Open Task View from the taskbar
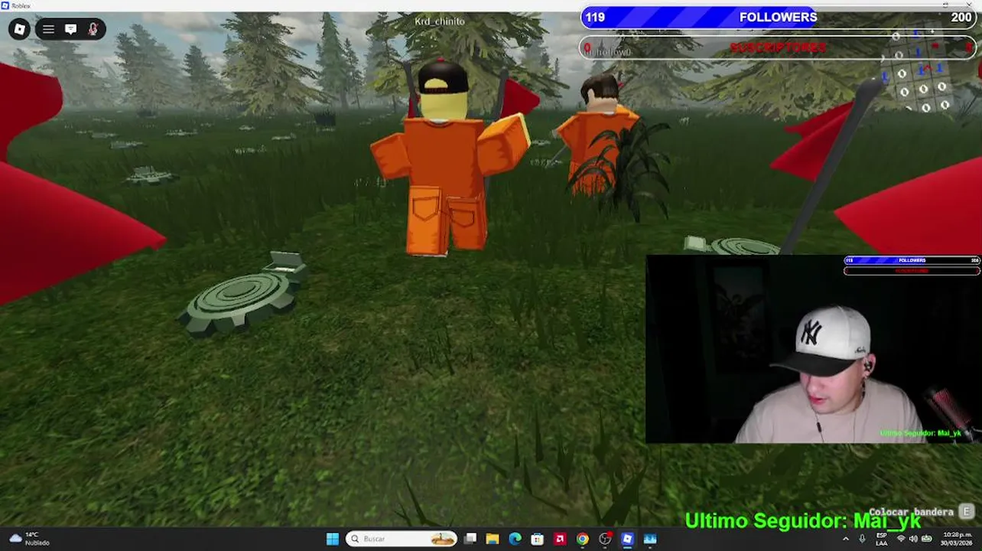982x551 pixels. click(x=470, y=539)
